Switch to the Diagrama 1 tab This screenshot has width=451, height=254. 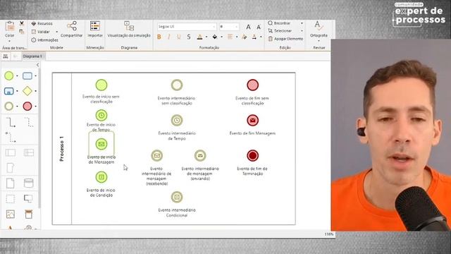(32, 56)
